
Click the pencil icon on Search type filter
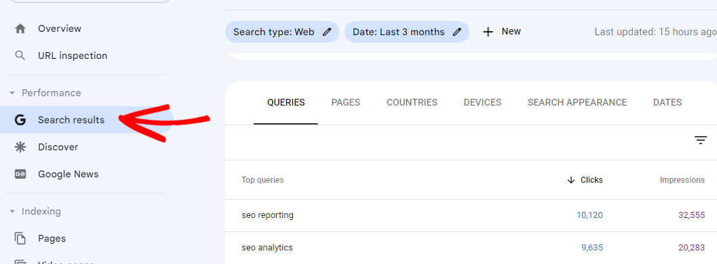click(x=326, y=32)
